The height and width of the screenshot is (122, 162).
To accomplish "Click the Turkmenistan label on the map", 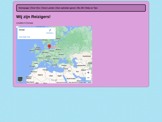I will pos(81,65).
